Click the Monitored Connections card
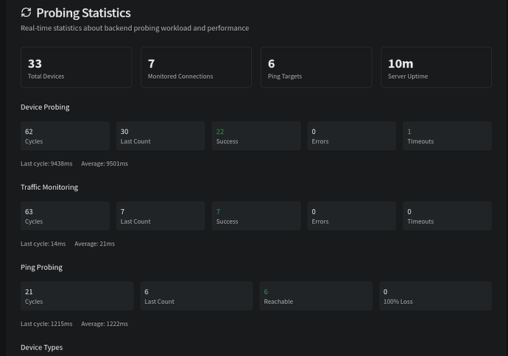Viewport: 508px width, 356px height. [x=196, y=68]
